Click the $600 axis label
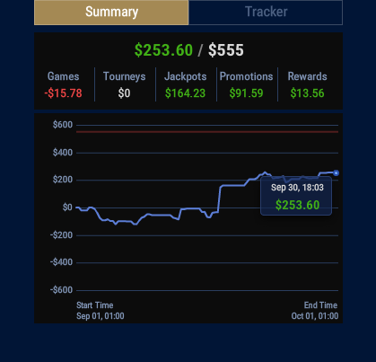 63,125
